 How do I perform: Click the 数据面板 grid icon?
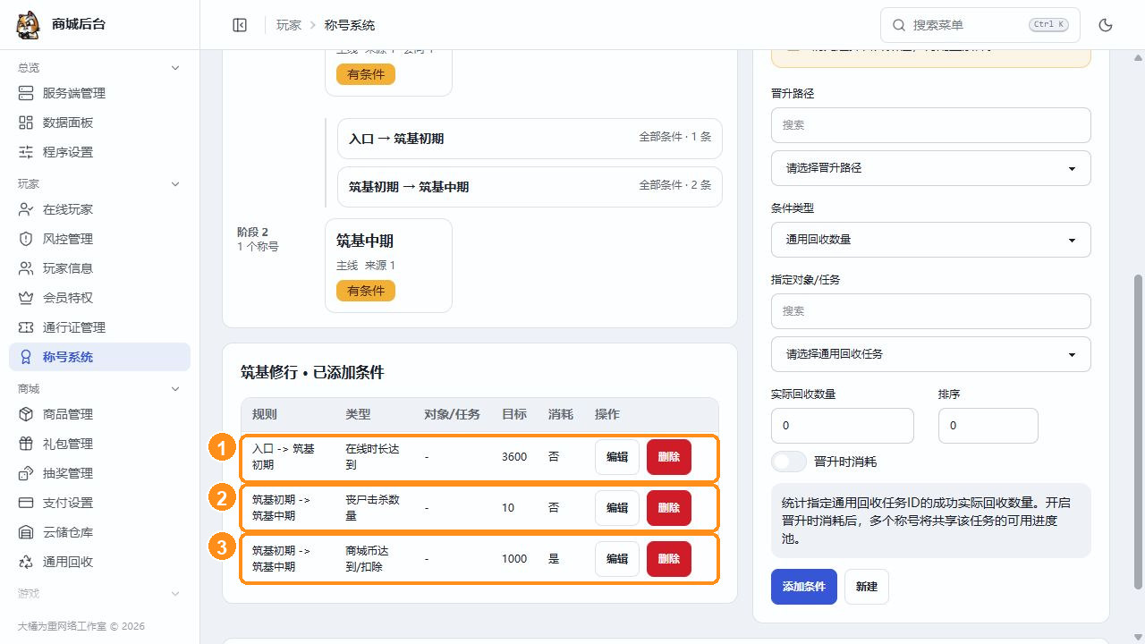pyautogui.click(x=26, y=123)
